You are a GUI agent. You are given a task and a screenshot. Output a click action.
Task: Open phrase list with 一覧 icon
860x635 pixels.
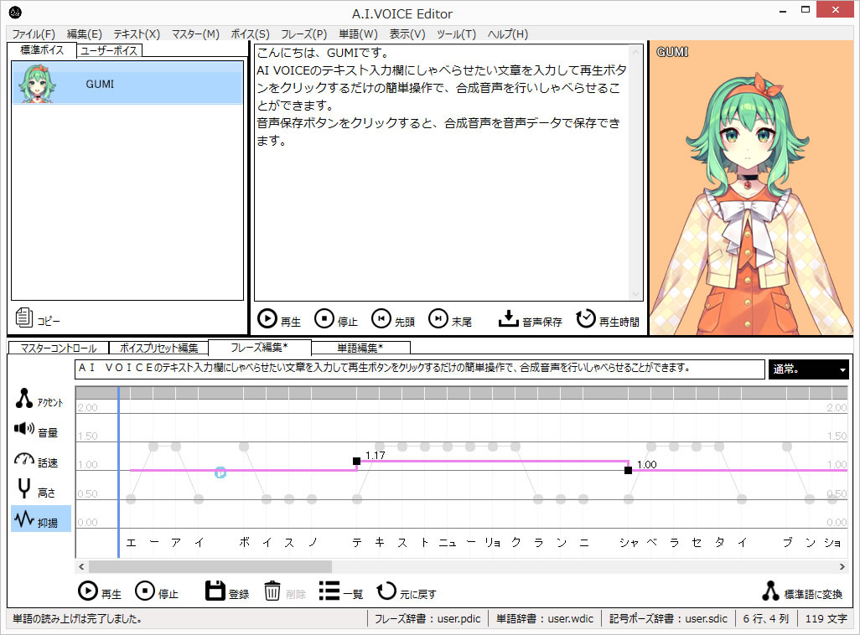340,591
